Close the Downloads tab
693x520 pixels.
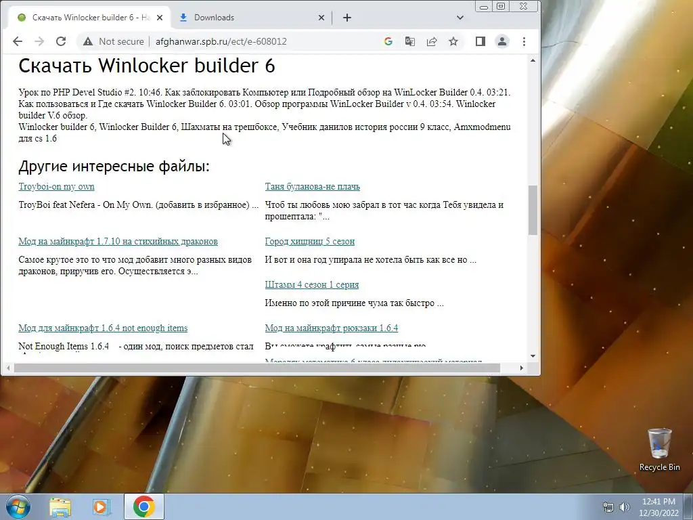click(x=321, y=18)
